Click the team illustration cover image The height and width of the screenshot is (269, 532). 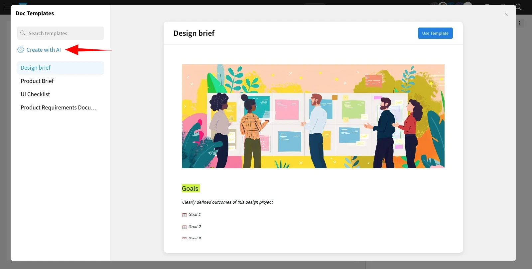tap(313, 116)
